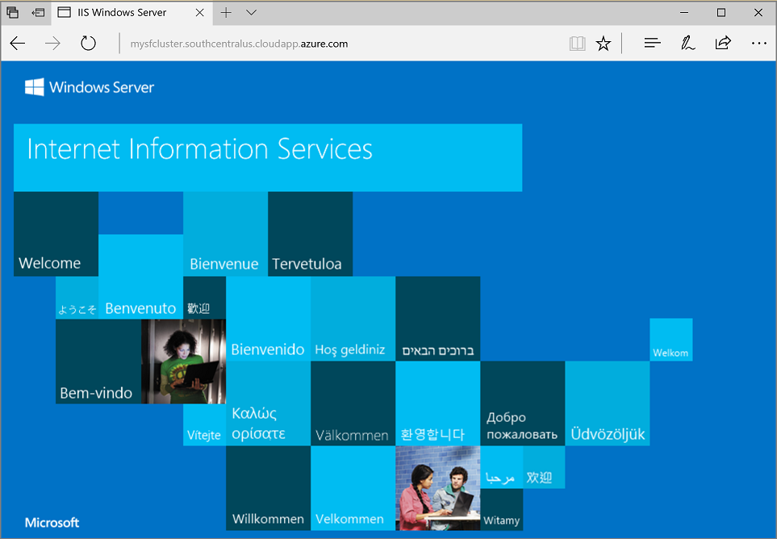Open the Hub sidebar
Screen dimensions: 777x539
(x=652, y=43)
